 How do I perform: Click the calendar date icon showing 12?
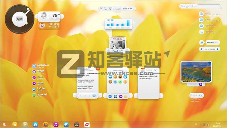pos(42,26)
